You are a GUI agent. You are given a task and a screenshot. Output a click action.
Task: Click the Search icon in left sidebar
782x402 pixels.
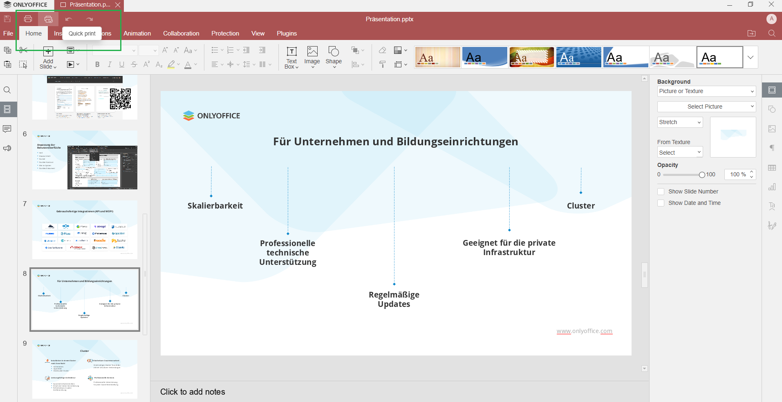(7, 90)
